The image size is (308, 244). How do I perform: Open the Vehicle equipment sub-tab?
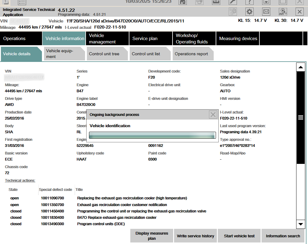64,54
